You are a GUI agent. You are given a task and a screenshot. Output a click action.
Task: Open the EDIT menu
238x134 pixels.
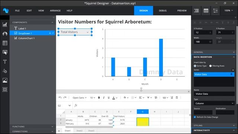click(x=29, y=11)
